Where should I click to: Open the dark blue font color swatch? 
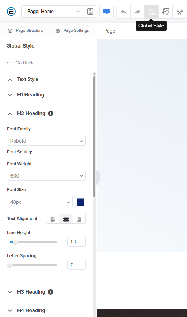pos(80,202)
